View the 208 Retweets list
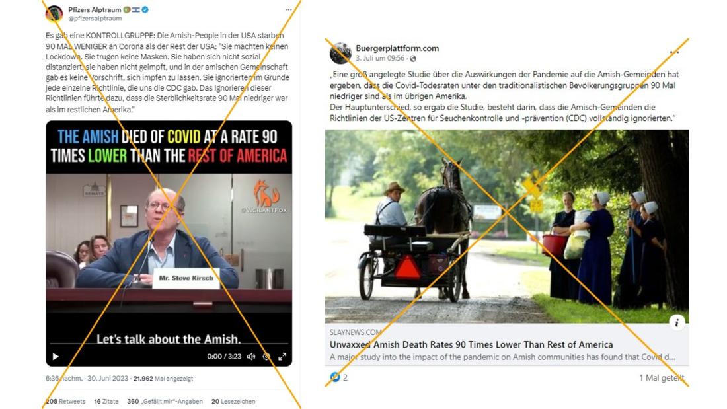 (65, 402)
